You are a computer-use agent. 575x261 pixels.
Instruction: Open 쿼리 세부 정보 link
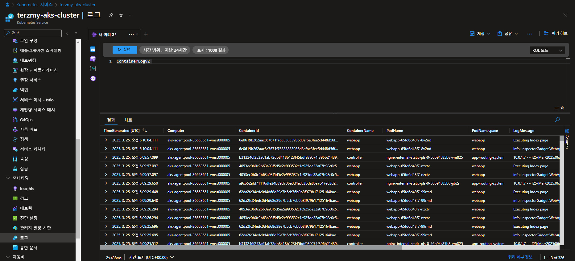(520, 257)
